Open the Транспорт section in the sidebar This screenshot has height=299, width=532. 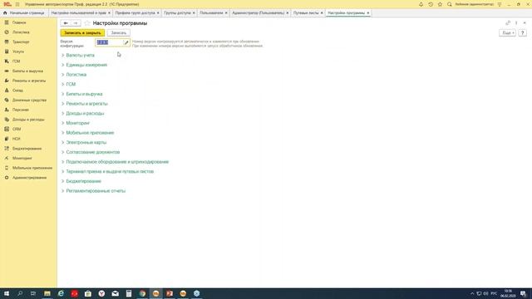click(x=21, y=42)
